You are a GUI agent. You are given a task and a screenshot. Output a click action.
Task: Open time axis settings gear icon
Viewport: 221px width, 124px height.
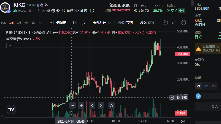coord(183,121)
